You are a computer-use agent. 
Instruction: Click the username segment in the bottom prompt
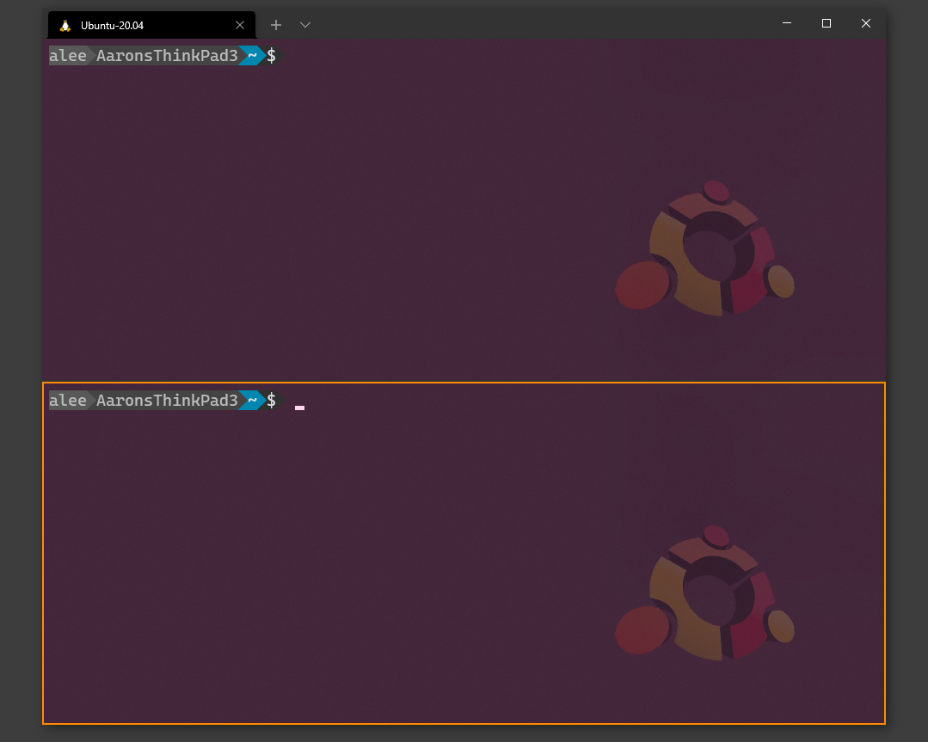coord(67,400)
